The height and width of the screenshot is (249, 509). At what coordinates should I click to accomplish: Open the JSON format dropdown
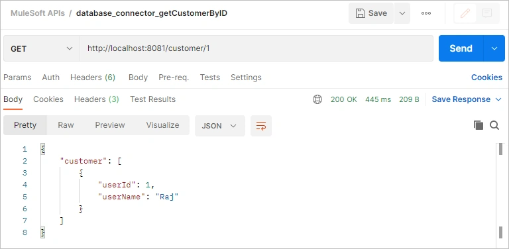tap(220, 126)
